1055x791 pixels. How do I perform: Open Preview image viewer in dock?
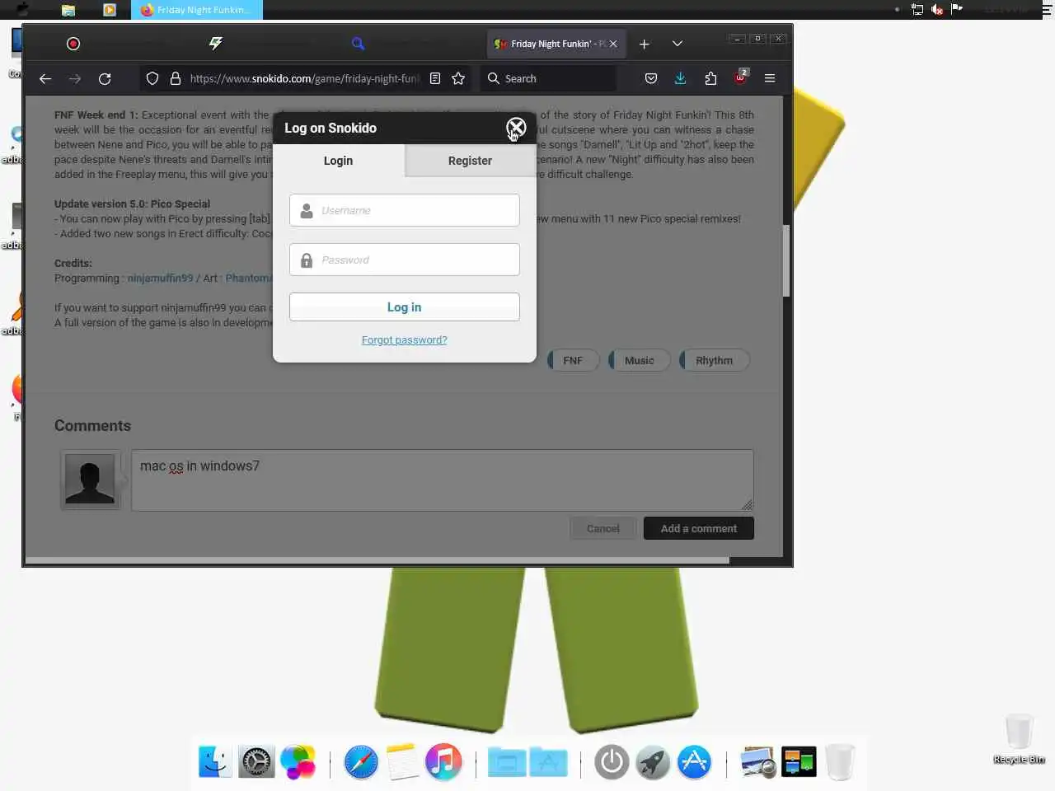757,762
